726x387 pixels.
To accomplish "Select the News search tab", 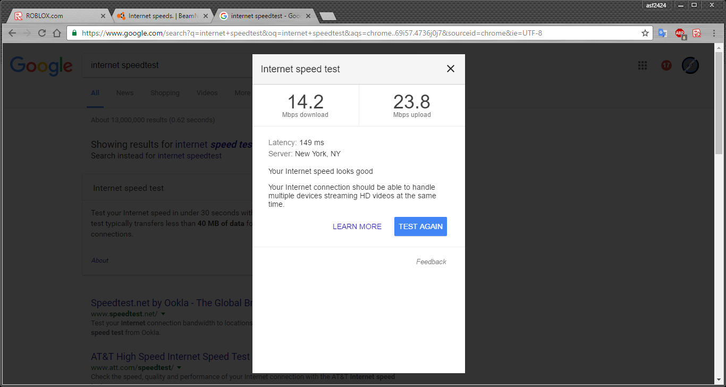I will click(125, 92).
